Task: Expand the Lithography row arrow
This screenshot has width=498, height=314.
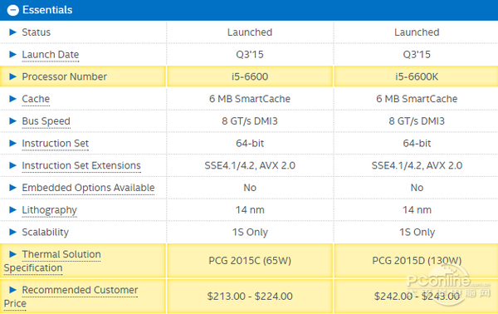Action: pos(12,210)
